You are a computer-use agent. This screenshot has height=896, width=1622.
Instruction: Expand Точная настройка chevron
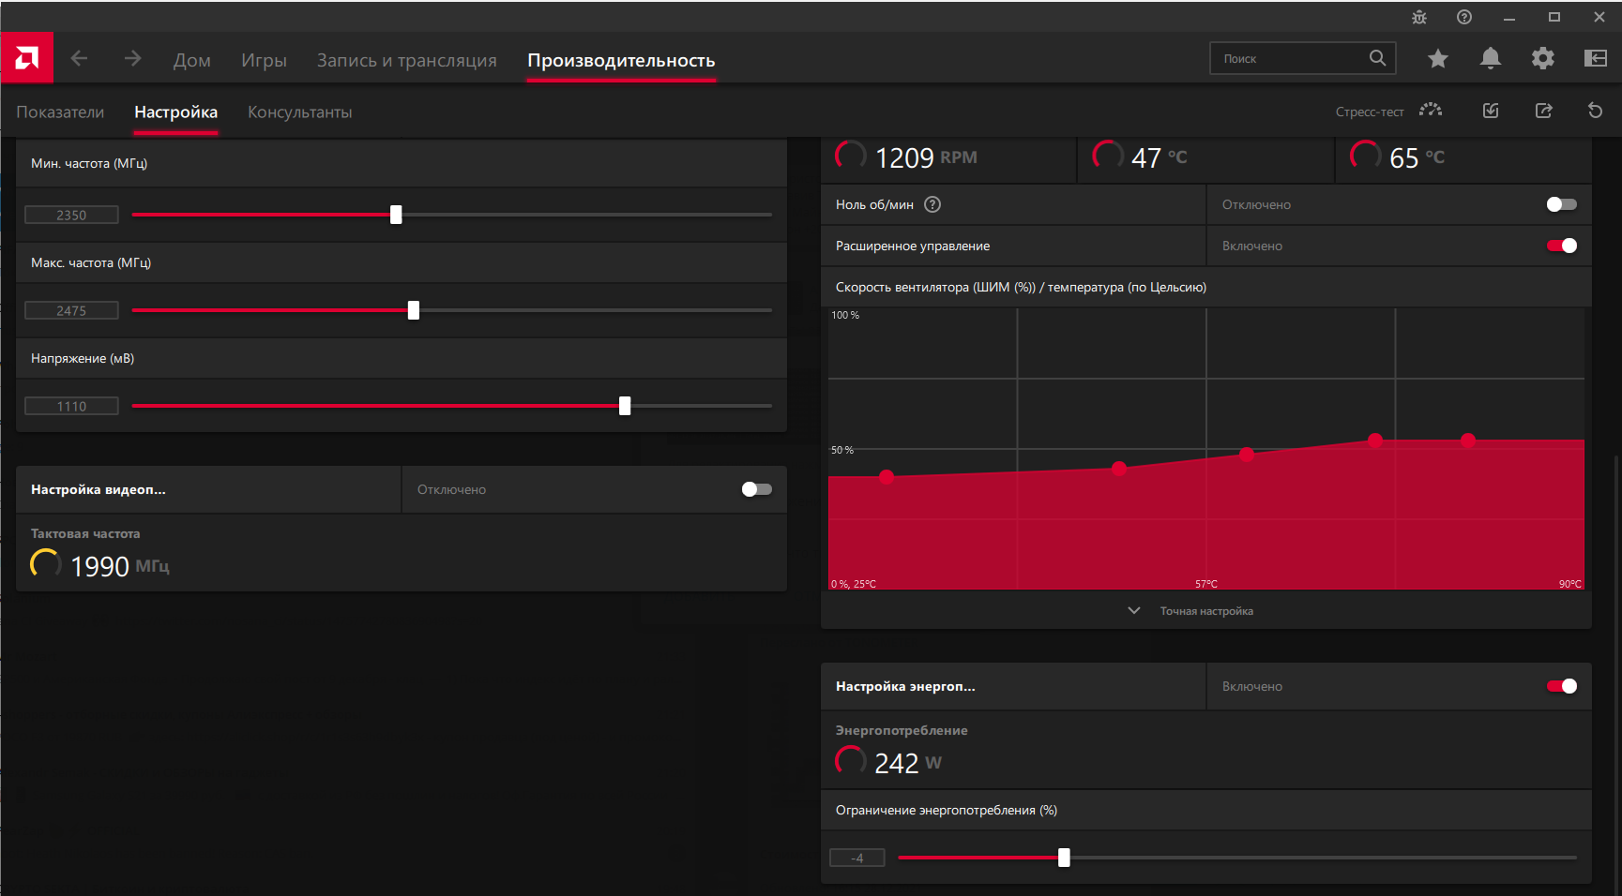1134,610
